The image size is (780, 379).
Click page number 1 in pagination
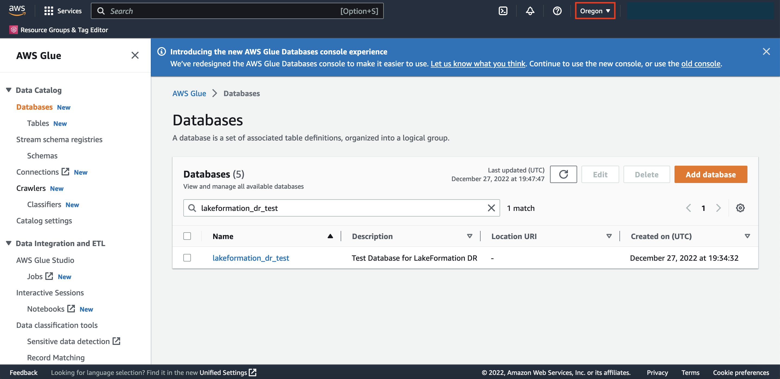pos(703,208)
